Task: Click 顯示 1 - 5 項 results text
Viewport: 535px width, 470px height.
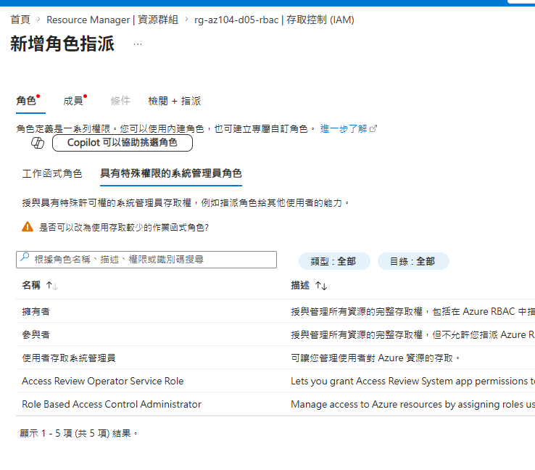Action: pos(78,434)
